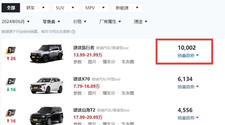Expand 销量趋势 for 捷途X70
225x125 pixels.
[x=188, y=87]
